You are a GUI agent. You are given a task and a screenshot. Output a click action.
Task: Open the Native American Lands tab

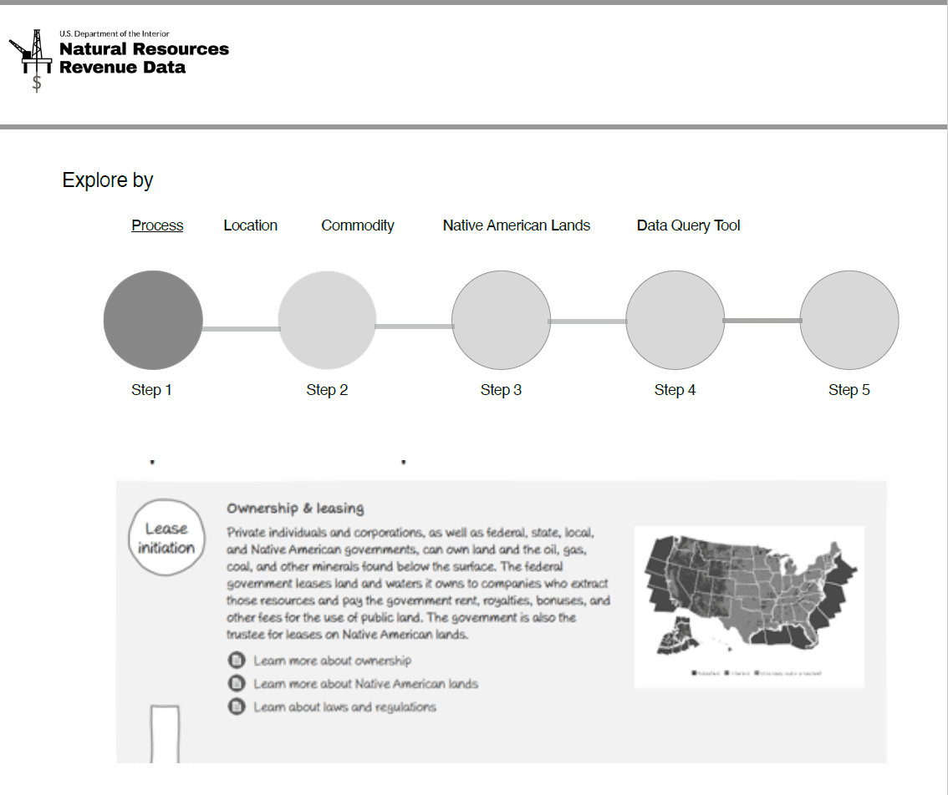click(x=516, y=225)
